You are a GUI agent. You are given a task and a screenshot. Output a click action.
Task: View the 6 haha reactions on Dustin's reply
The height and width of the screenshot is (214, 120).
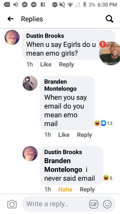coord(108,178)
